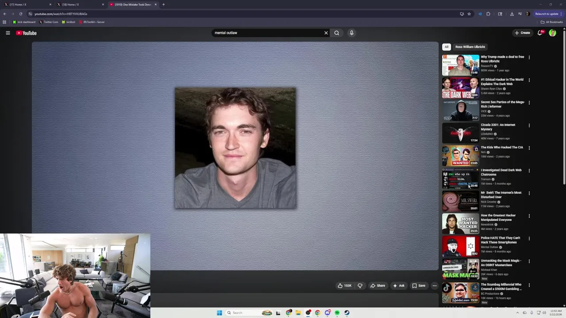
Task: Open options for Mr. Swirl video
Action: pos(529,193)
